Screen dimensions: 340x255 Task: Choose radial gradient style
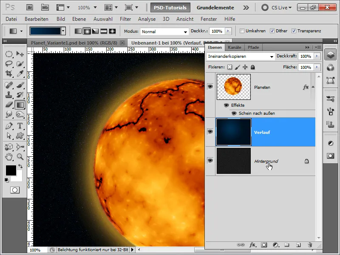click(x=87, y=31)
